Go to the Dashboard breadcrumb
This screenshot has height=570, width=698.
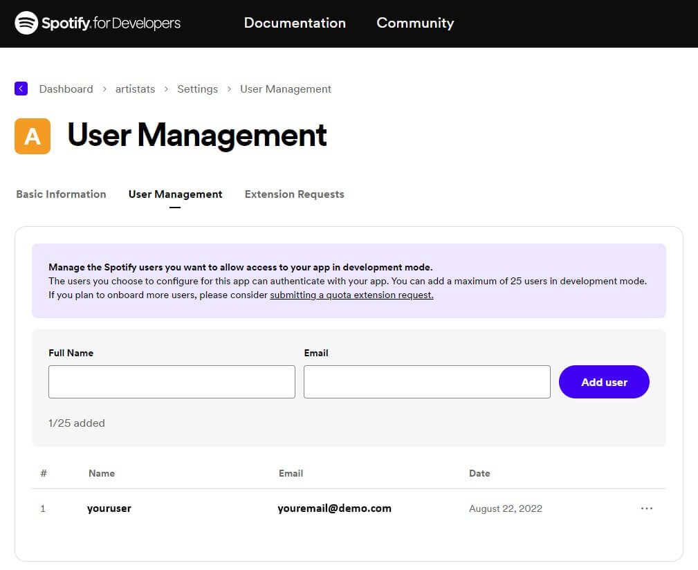click(x=66, y=89)
